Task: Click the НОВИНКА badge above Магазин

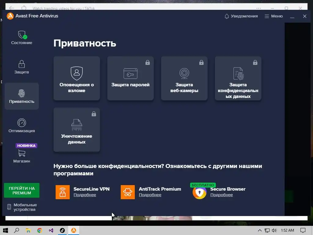Action: (26, 145)
